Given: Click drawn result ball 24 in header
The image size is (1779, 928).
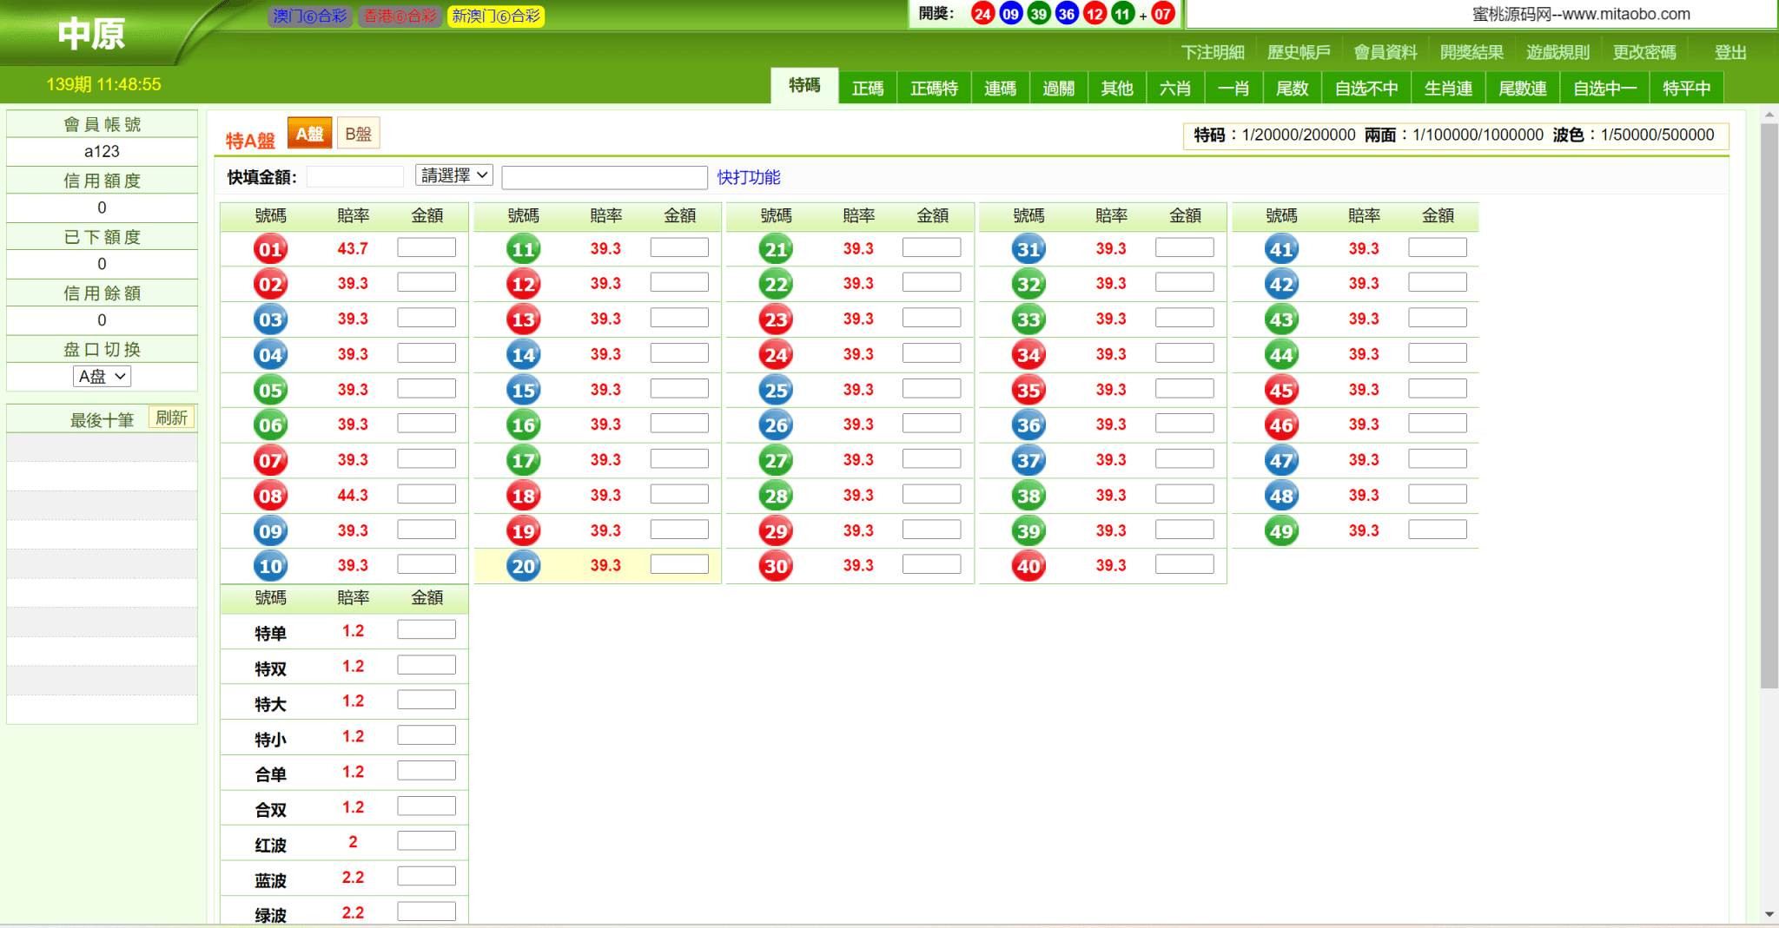Looking at the screenshot, I should (x=982, y=14).
